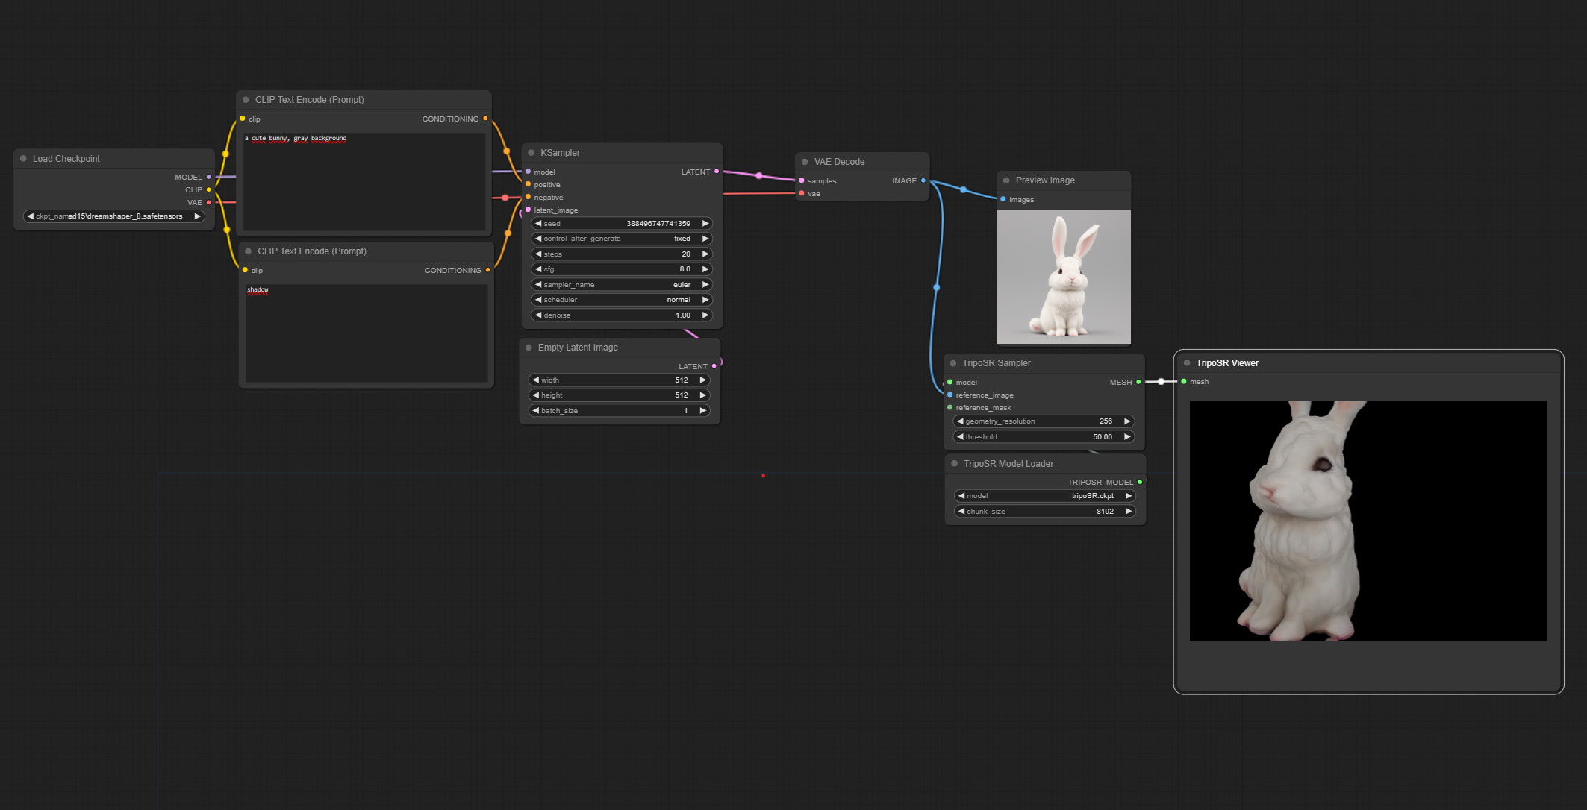Screen dimensions: 1587x810
Task: Click the VAE output socket of Load Checkpoint
Action: coord(208,203)
